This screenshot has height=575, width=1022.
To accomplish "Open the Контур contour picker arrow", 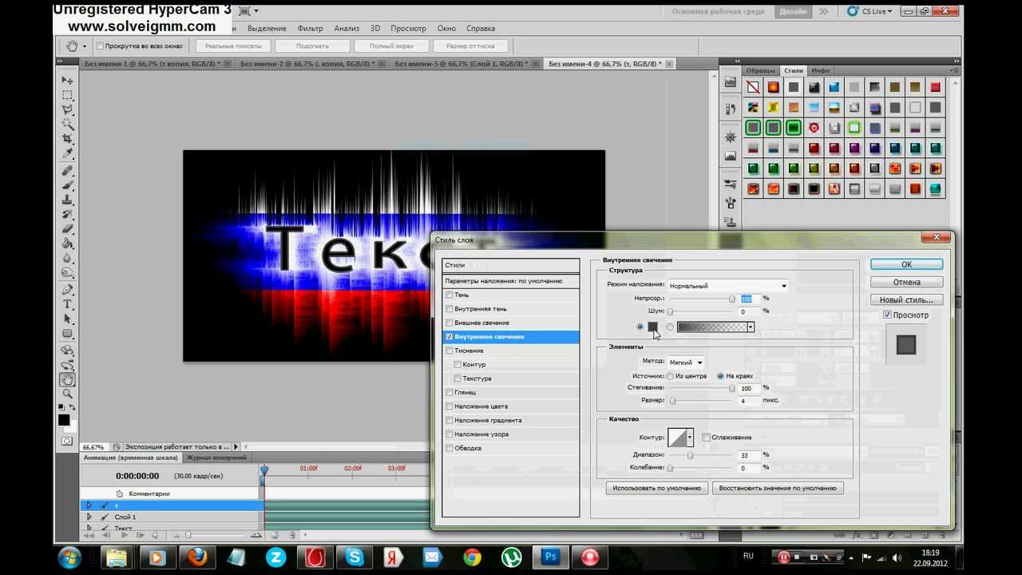I will (690, 438).
